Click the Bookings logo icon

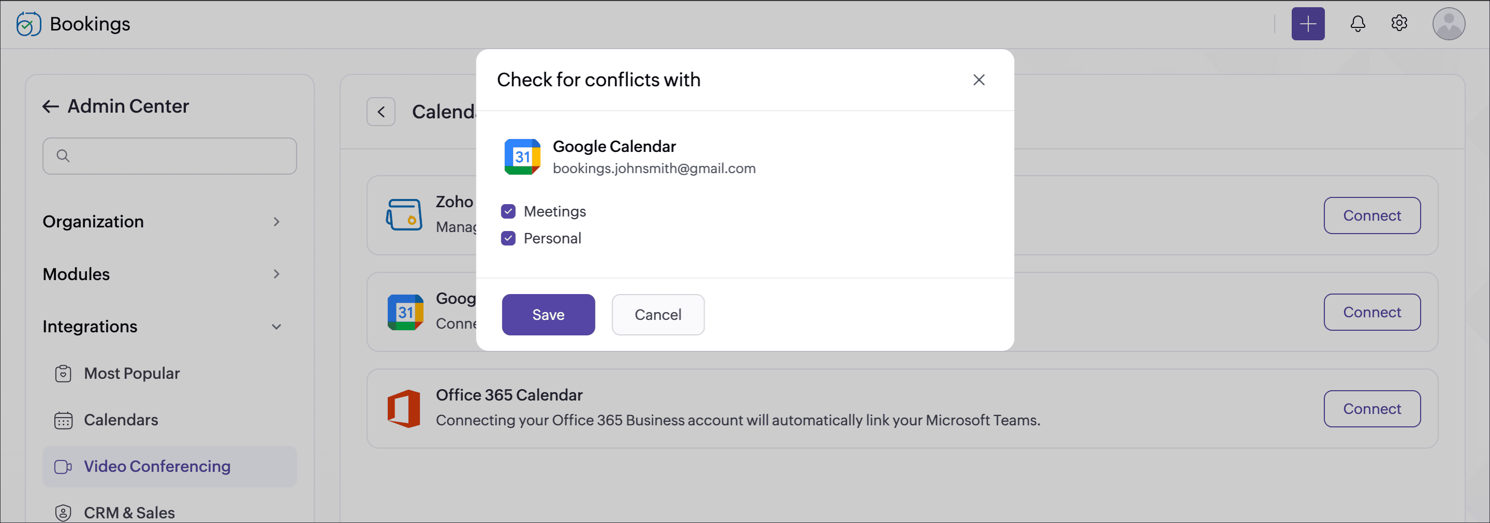28,24
